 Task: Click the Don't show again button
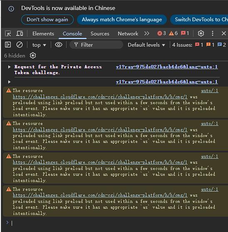47,20
